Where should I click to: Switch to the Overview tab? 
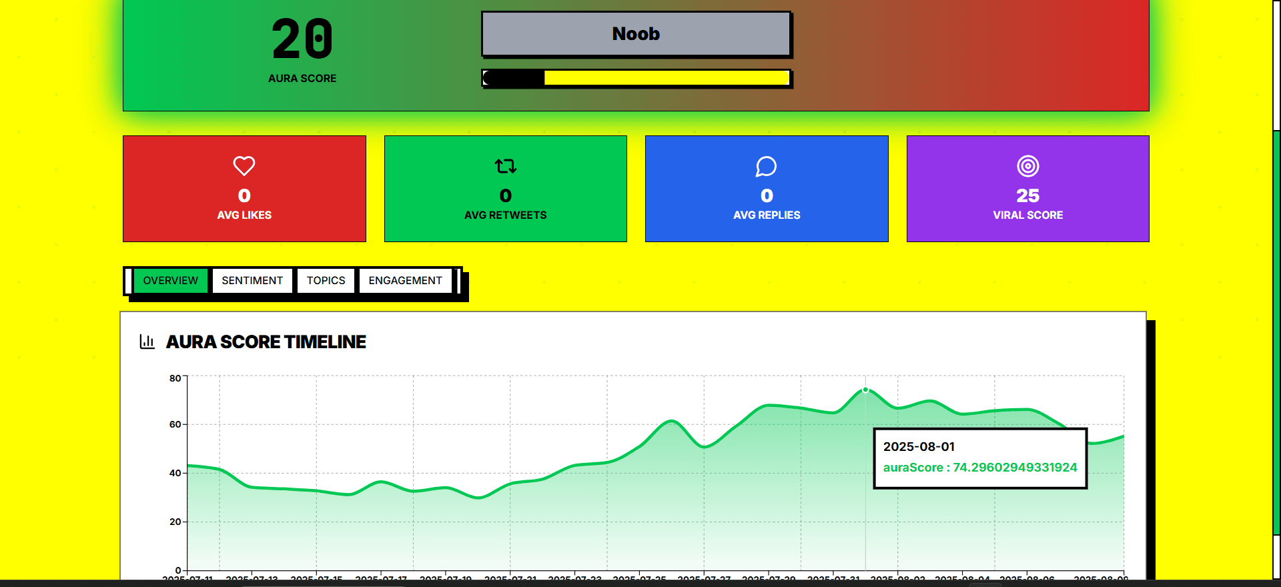(171, 281)
